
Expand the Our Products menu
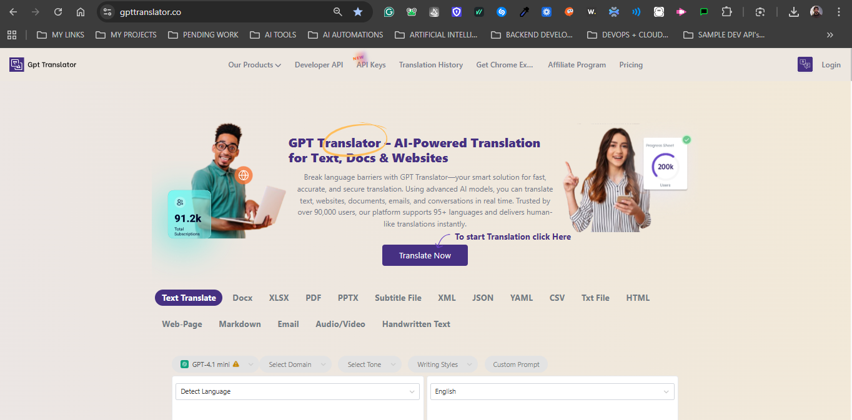point(254,65)
